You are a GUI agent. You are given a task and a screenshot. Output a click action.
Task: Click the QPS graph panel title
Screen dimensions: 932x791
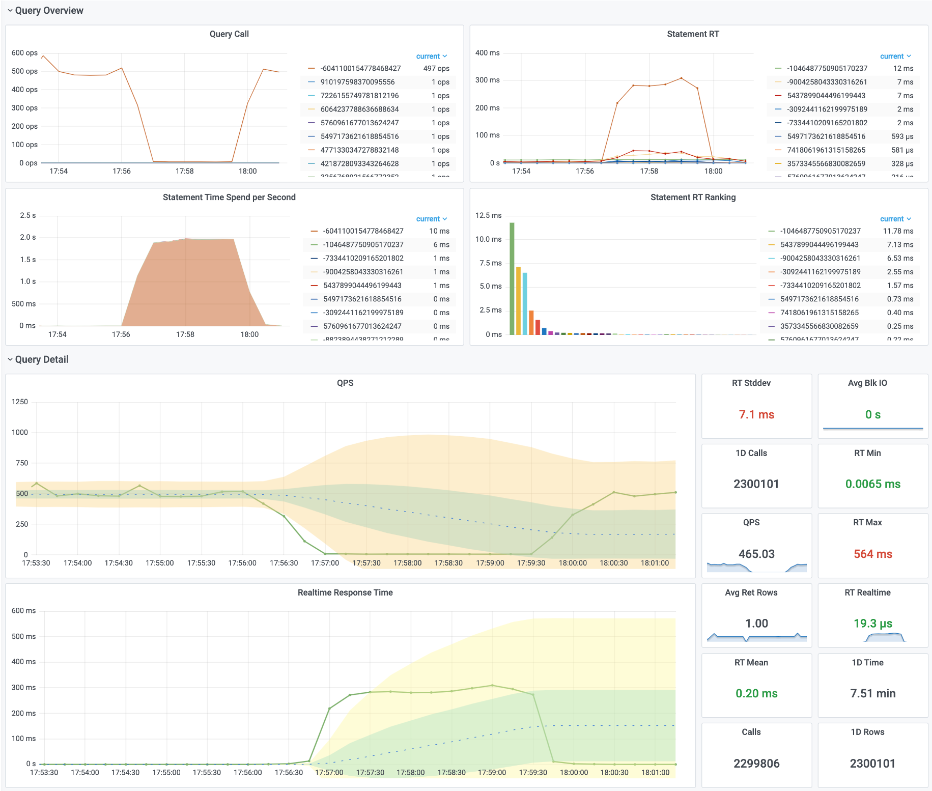[345, 383]
